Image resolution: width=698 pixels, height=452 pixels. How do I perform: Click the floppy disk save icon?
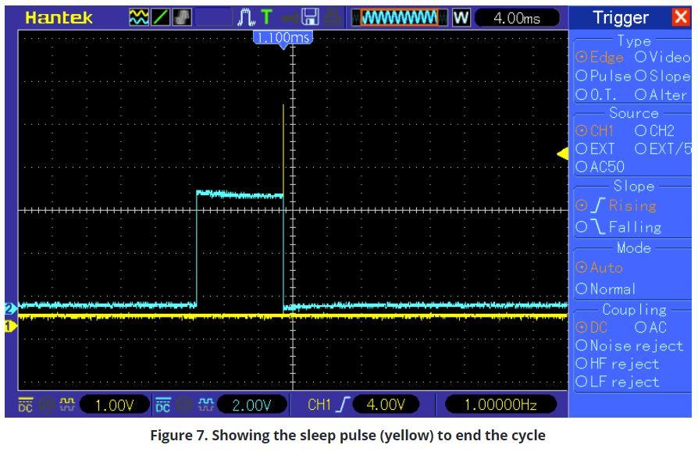[x=310, y=17]
